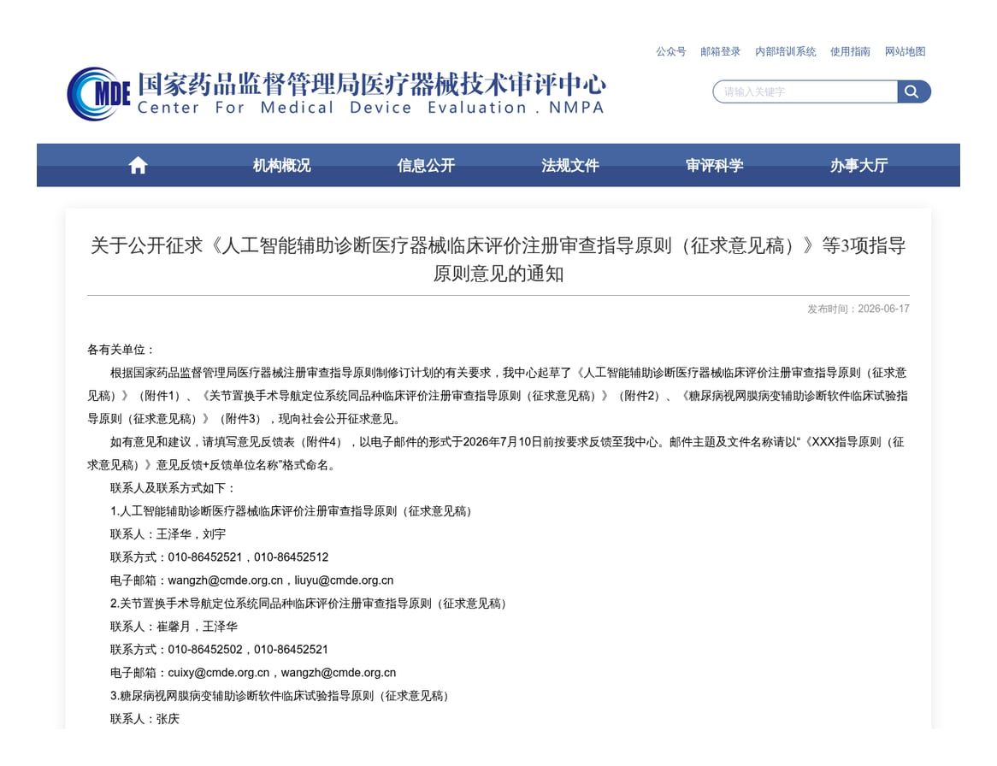Open the 公众号 link
The height and width of the screenshot is (766, 997).
[x=671, y=51]
